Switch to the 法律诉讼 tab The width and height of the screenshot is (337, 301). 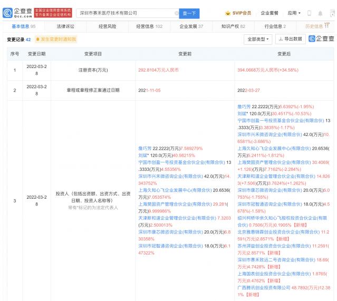click(x=65, y=26)
